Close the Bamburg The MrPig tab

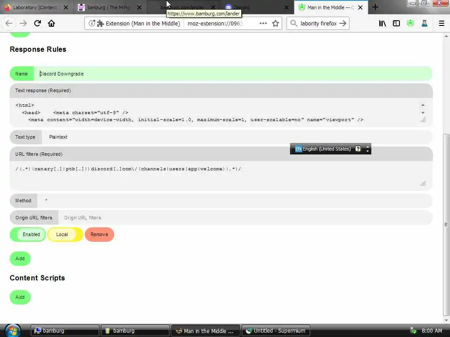pos(139,7)
